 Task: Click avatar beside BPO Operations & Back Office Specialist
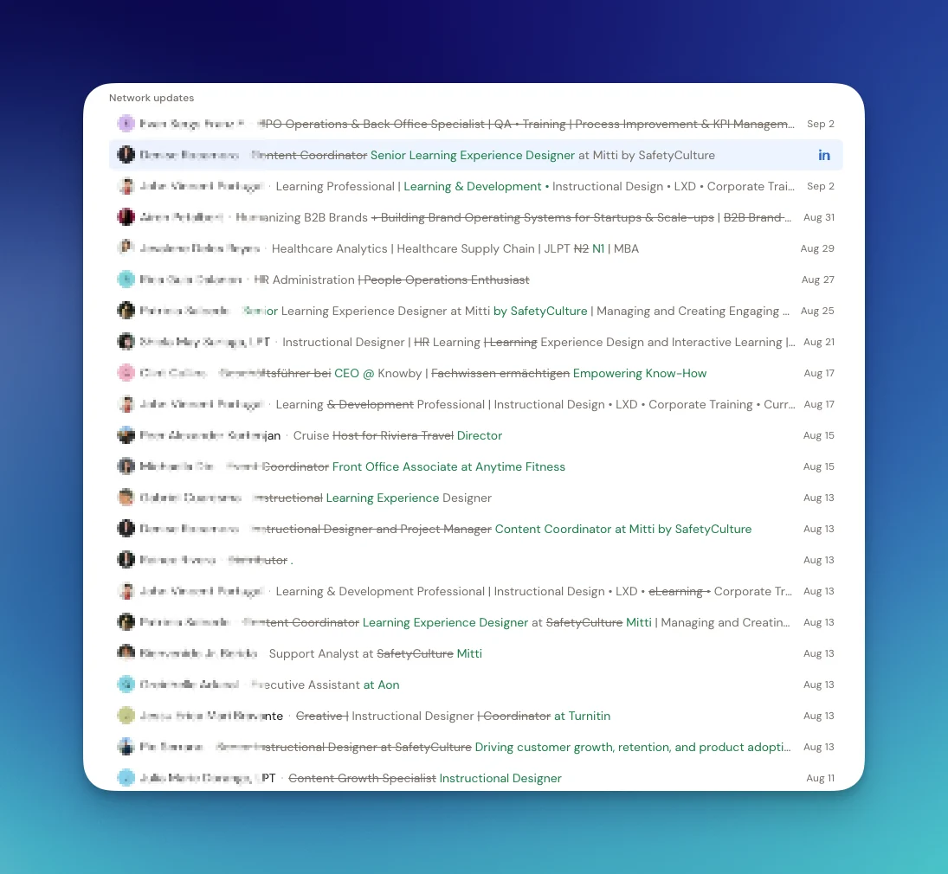pos(126,124)
